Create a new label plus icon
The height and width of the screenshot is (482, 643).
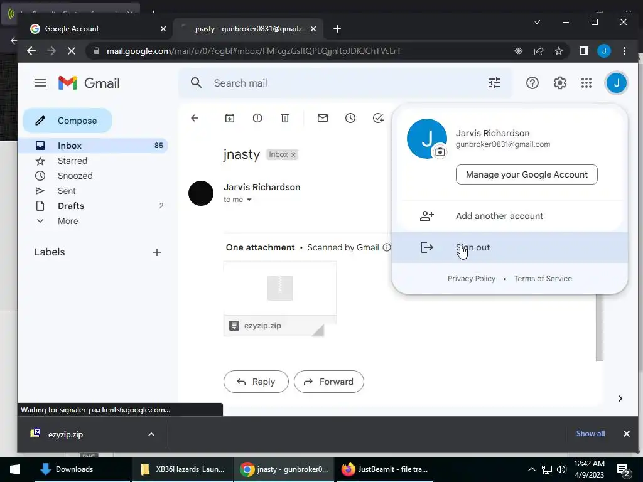pyautogui.click(x=156, y=252)
